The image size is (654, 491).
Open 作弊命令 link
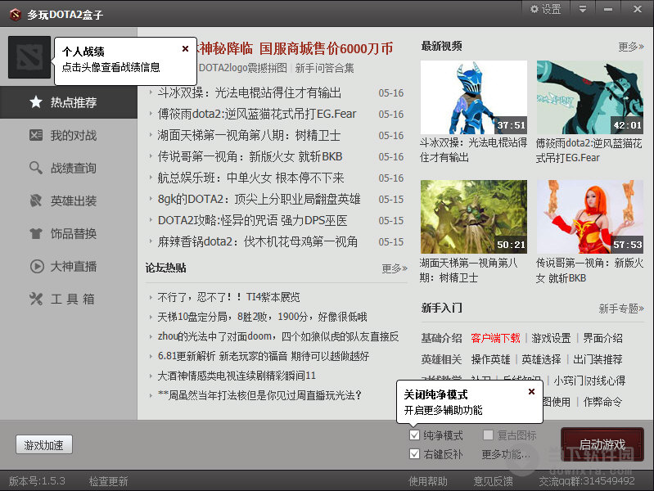602,402
